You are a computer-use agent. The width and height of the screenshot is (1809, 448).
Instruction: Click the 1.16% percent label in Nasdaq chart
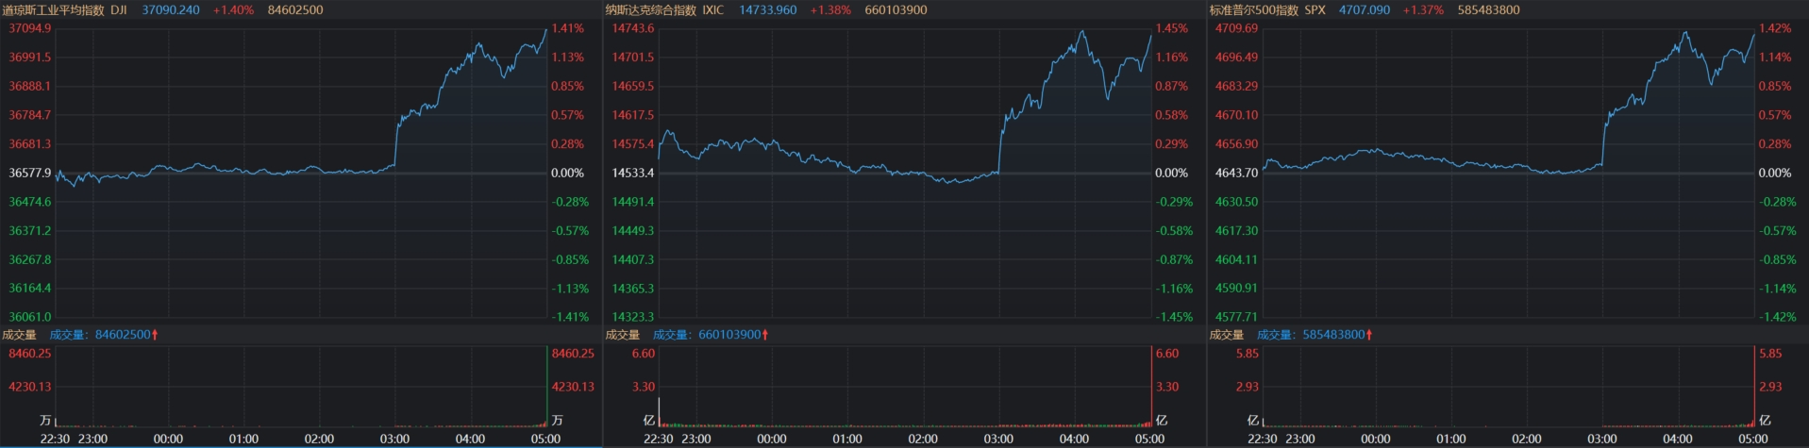click(x=1172, y=58)
